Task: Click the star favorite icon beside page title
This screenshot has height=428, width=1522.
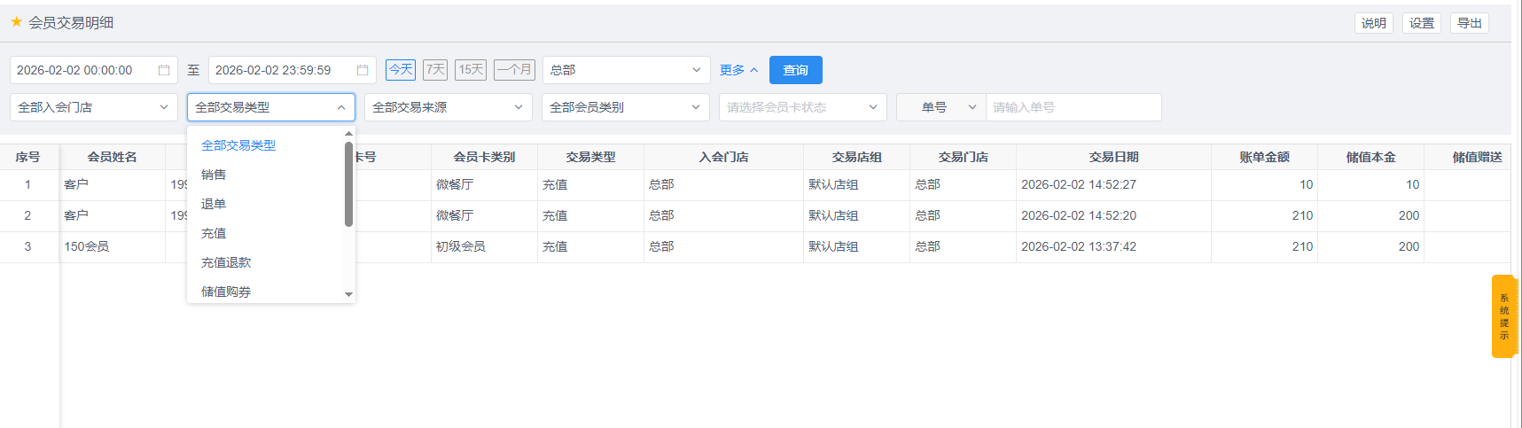Action: tap(16, 22)
